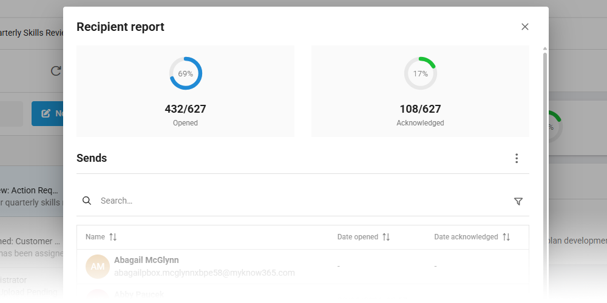This screenshot has height=303, width=607.
Task: Click the Acknowledged label
Action: 421,123
